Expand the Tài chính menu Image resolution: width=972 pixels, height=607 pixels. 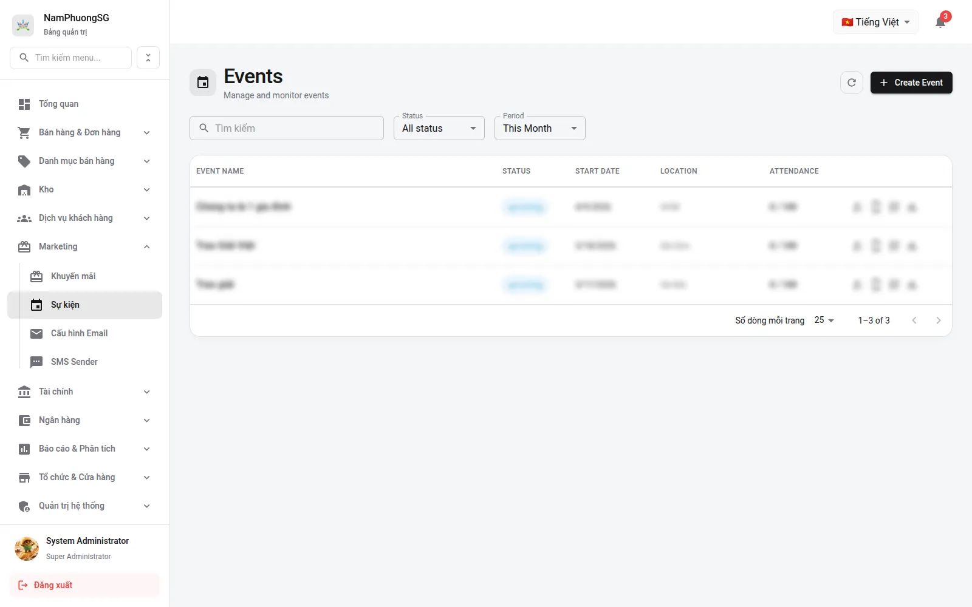pyautogui.click(x=84, y=392)
